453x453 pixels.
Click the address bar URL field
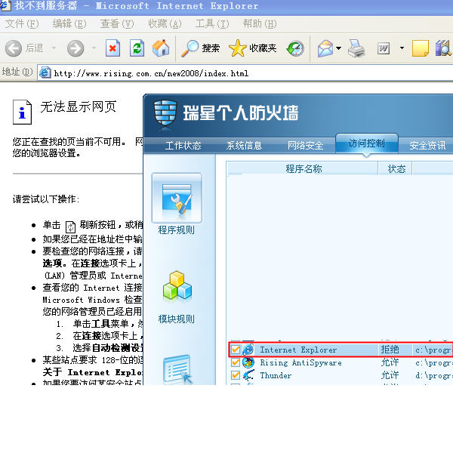click(x=245, y=73)
